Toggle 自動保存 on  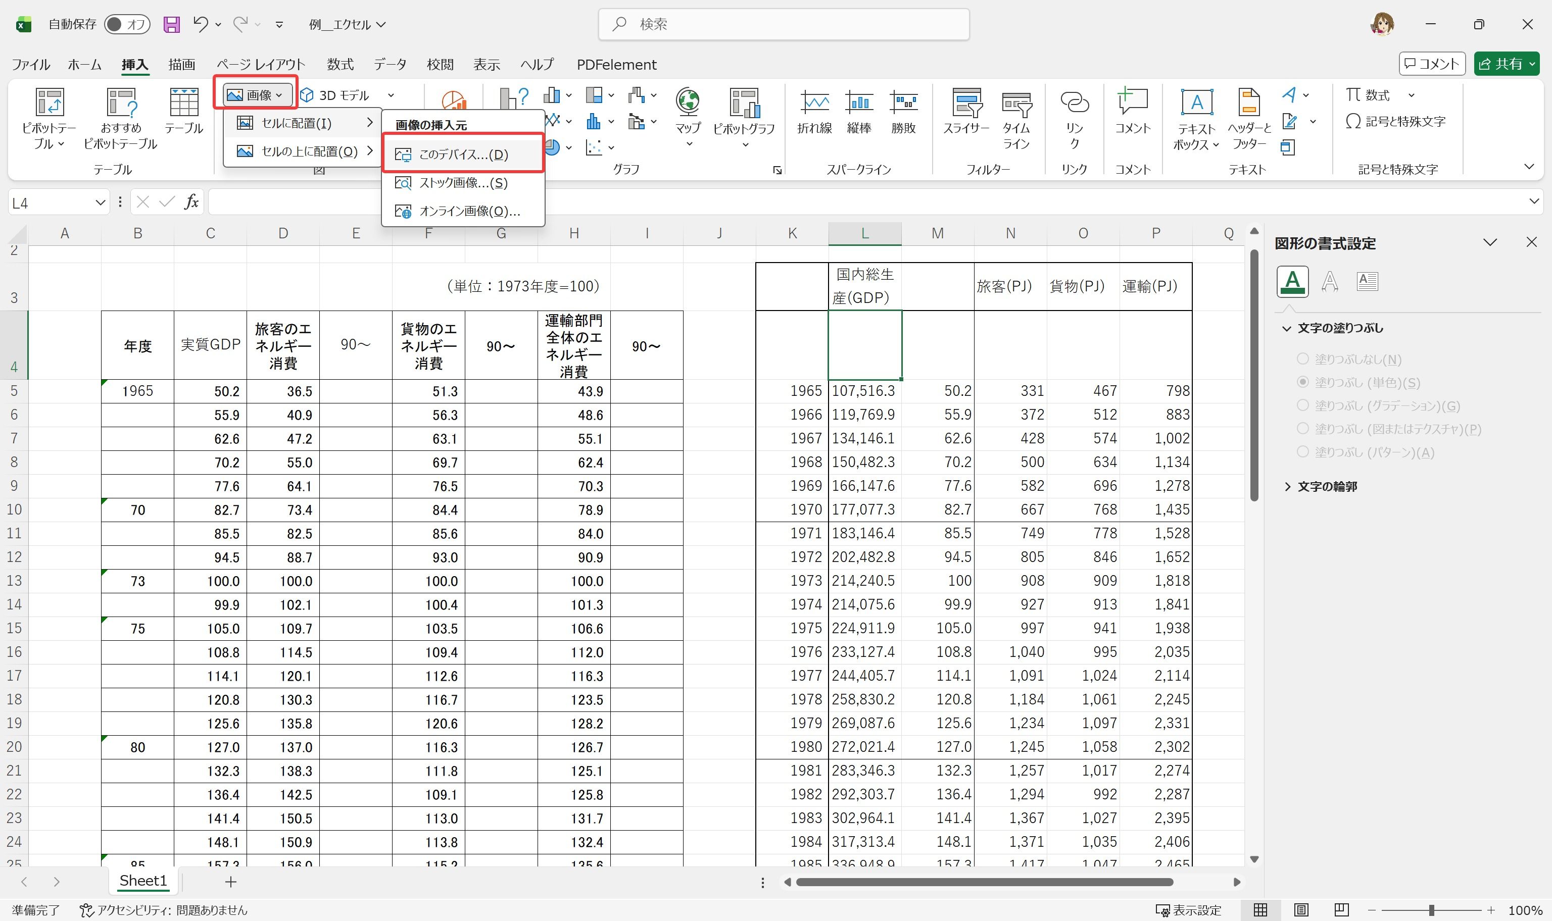click(x=127, y=24)
